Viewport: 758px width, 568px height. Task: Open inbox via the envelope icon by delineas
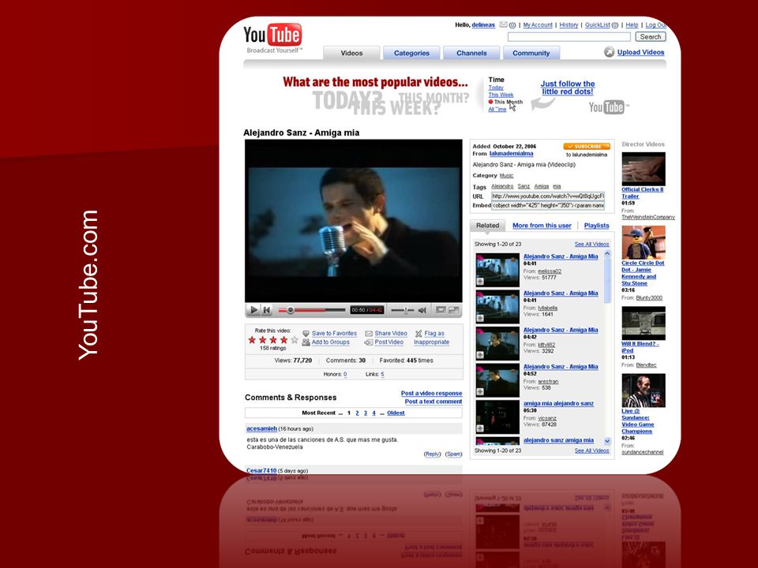(503, 24)
